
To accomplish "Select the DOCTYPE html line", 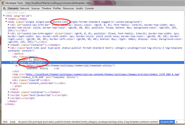I will (16, 13).
